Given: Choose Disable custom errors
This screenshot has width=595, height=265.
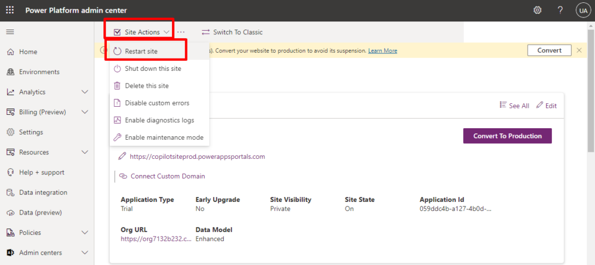Looking at the screenshot, I should [159, 103].
